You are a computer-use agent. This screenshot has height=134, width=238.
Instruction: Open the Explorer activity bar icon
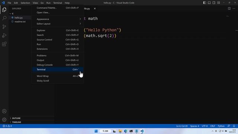[x=4, y=10]
